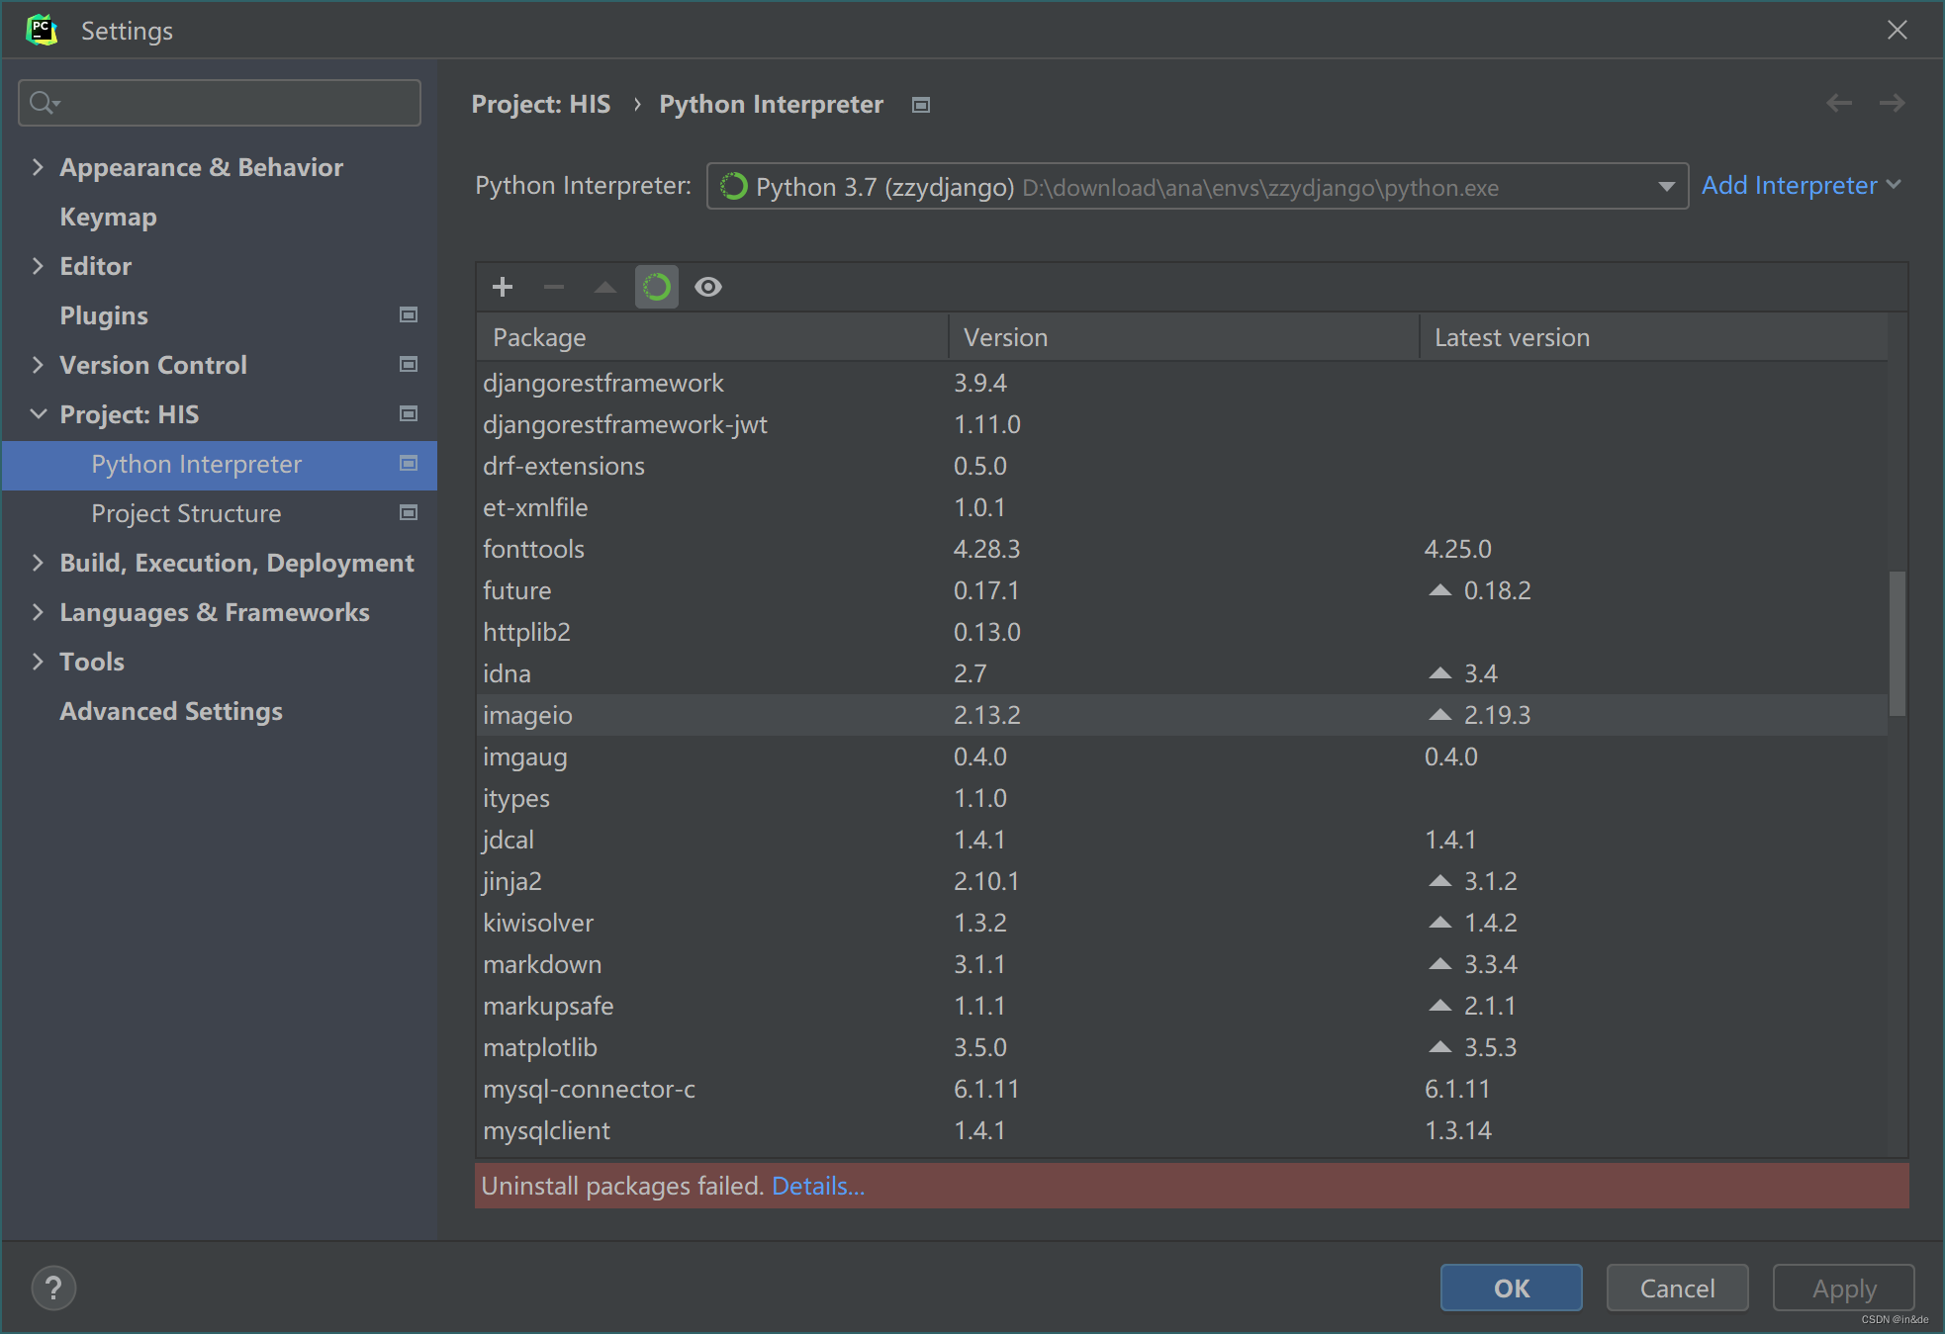Open the Details link for uninstall failure

pos(818,1186)
